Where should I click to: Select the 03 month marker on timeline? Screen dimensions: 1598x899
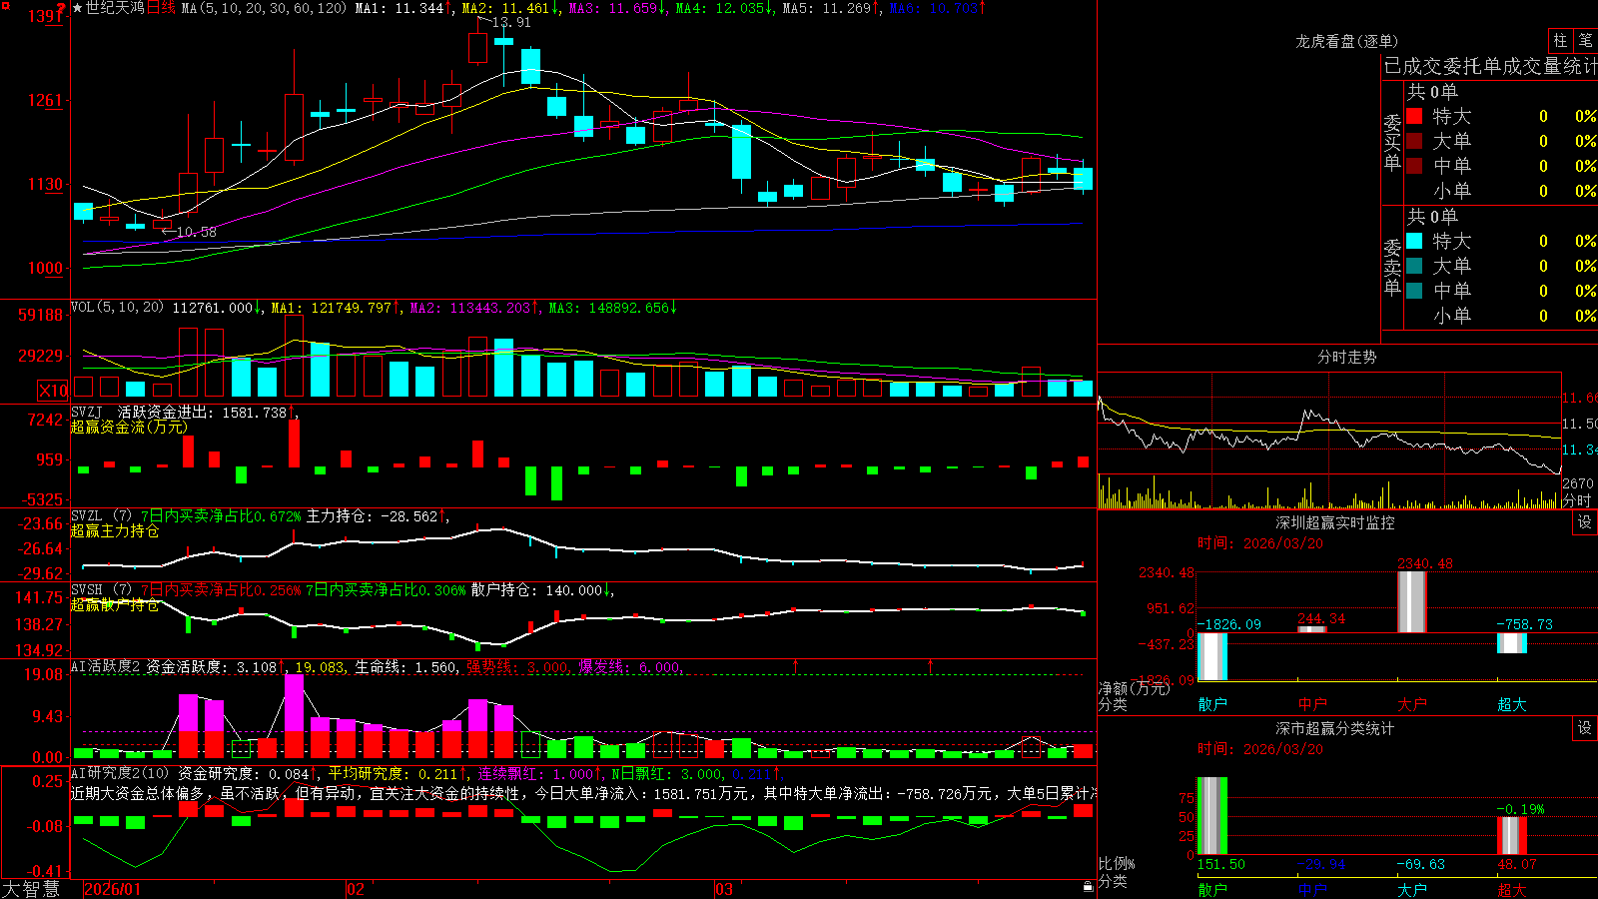click(x=724, y=889)
